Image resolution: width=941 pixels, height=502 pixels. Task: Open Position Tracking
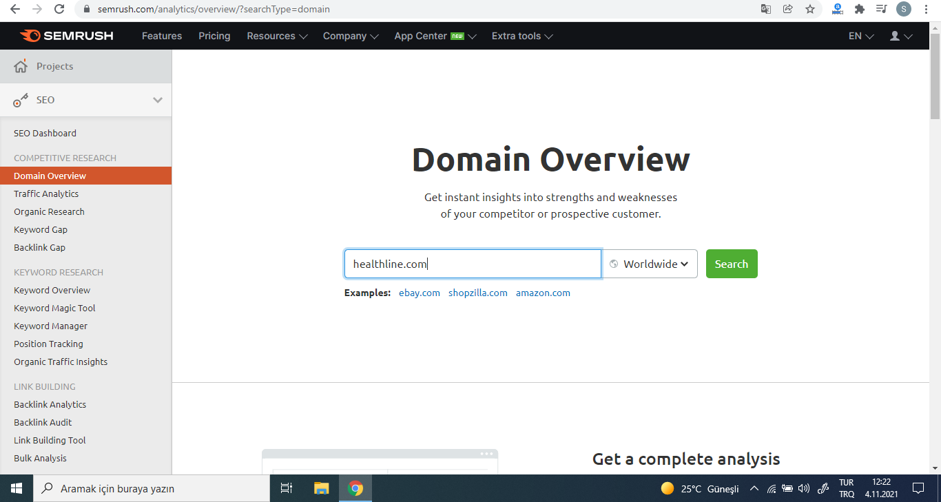(x=48, y=344)
